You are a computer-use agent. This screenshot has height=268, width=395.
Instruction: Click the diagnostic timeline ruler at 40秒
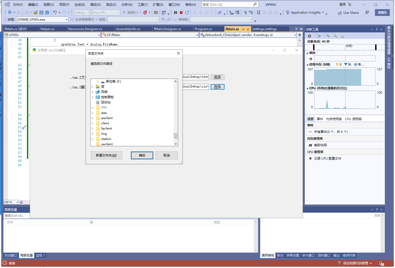[349, 46]
